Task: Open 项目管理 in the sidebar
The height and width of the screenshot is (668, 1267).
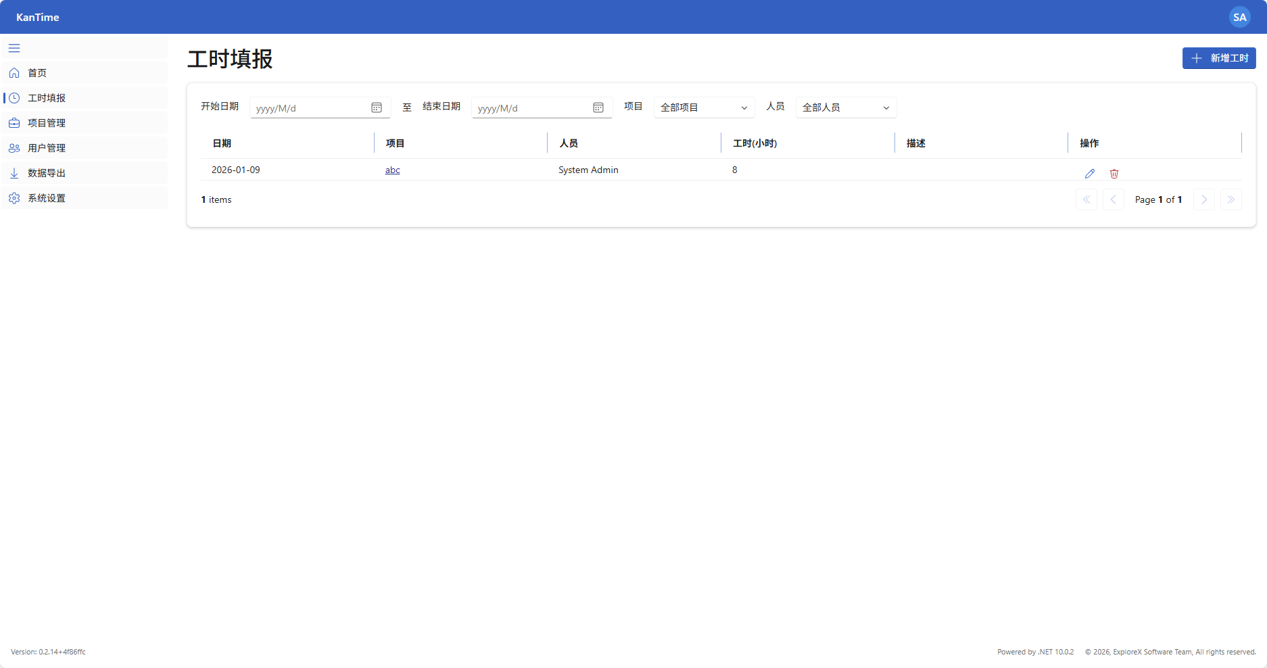Action: coord(46,123)
